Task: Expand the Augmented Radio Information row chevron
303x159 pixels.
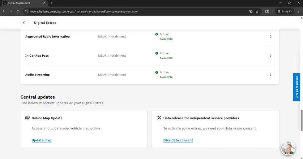Action: (271, 36)
